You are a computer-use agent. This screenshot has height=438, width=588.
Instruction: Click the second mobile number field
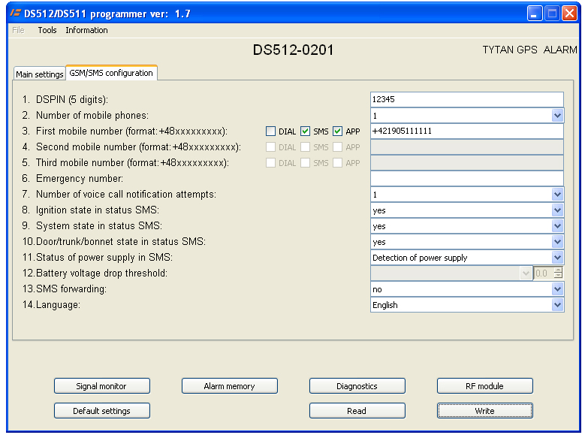pyautogui.click(x=467, y=147)
